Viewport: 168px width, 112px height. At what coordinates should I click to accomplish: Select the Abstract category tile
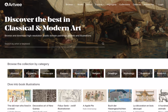[x=15, y=73]
